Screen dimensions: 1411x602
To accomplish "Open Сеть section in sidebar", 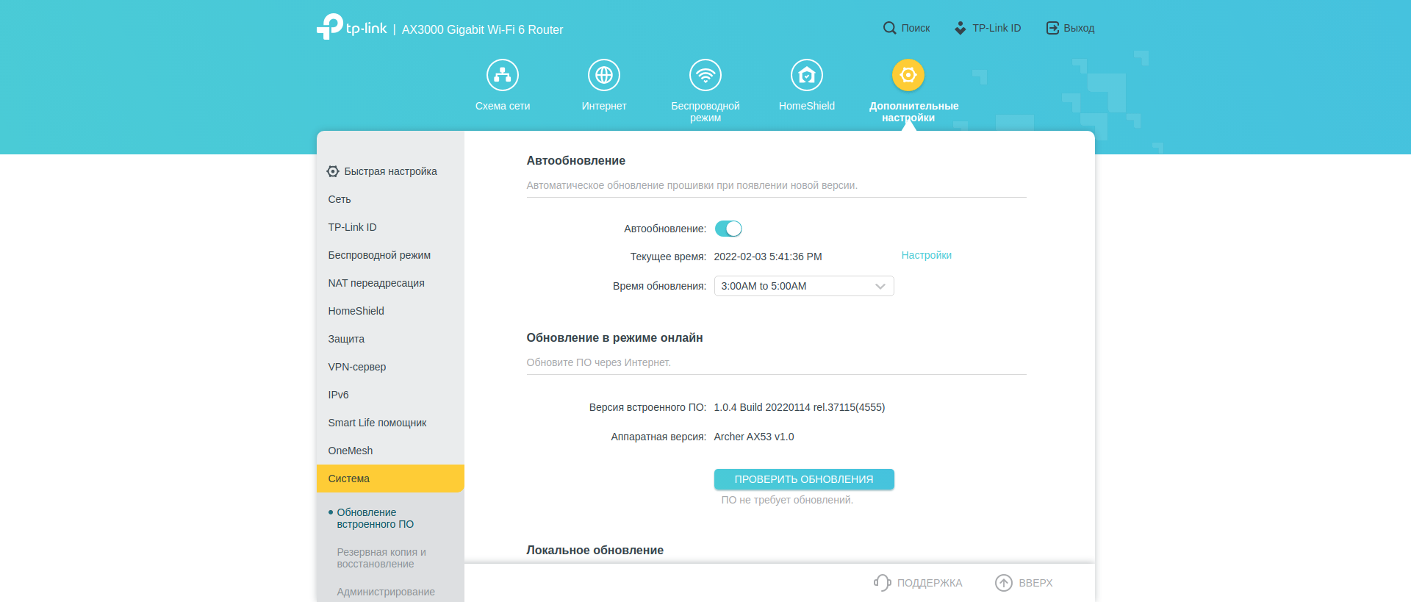I will point(390,199).
